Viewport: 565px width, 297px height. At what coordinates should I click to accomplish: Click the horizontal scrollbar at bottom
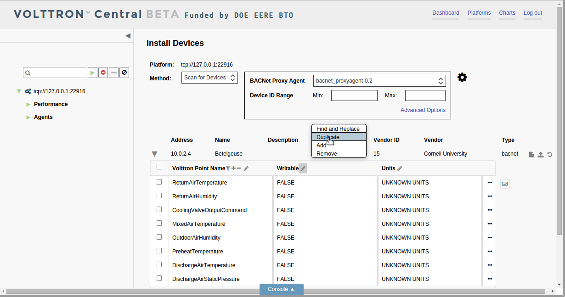tap(276, 291)
